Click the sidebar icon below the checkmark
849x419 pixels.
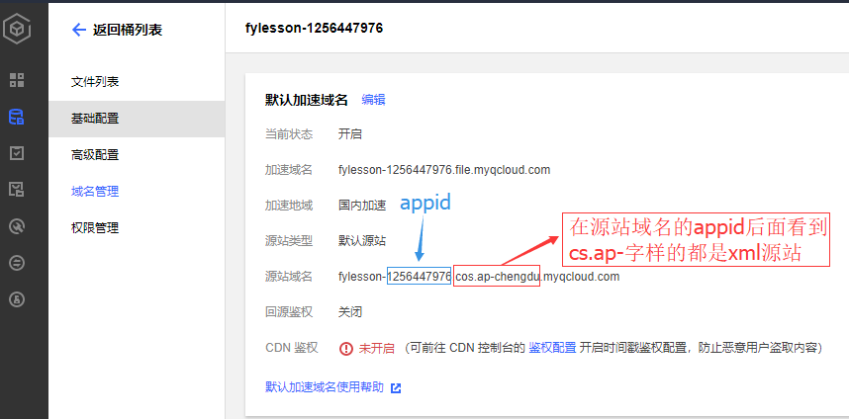(17, 189)
